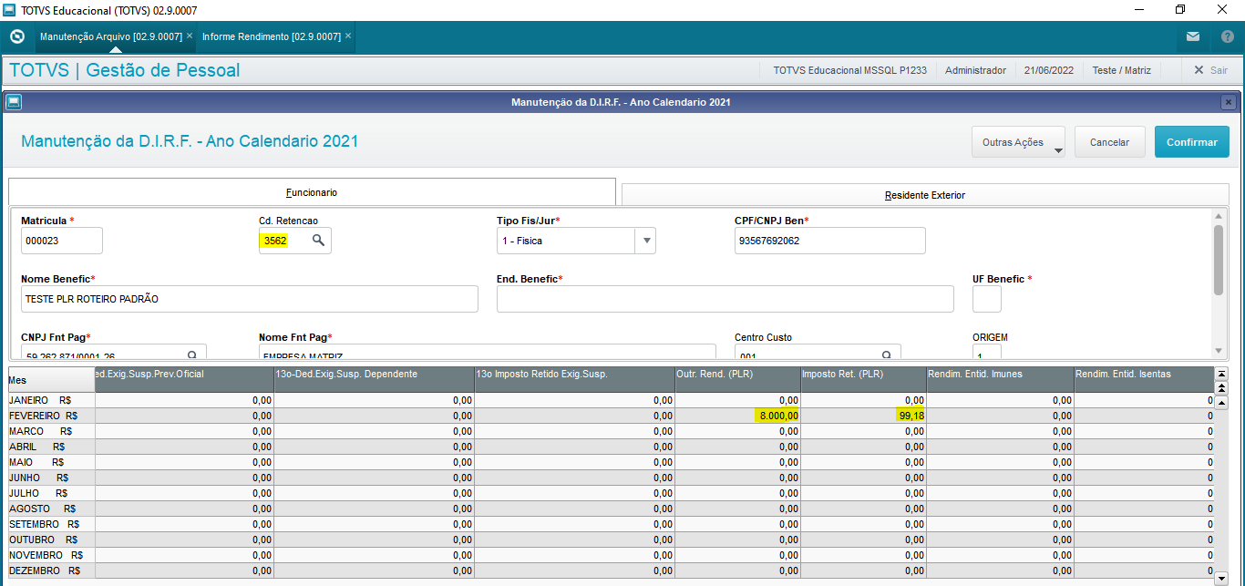Select the Funcionario tab
This screenshot has height=586, width=1245.
[312, 193]
